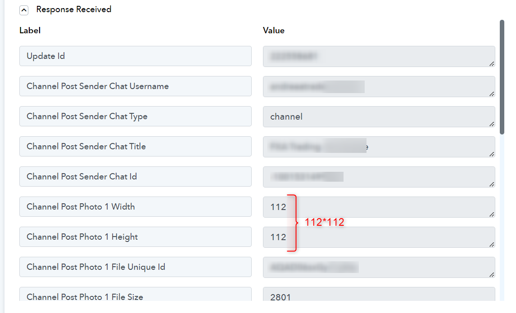
Task: Click resize grip of Photo 1 Height value
Action: coord(492,245)
